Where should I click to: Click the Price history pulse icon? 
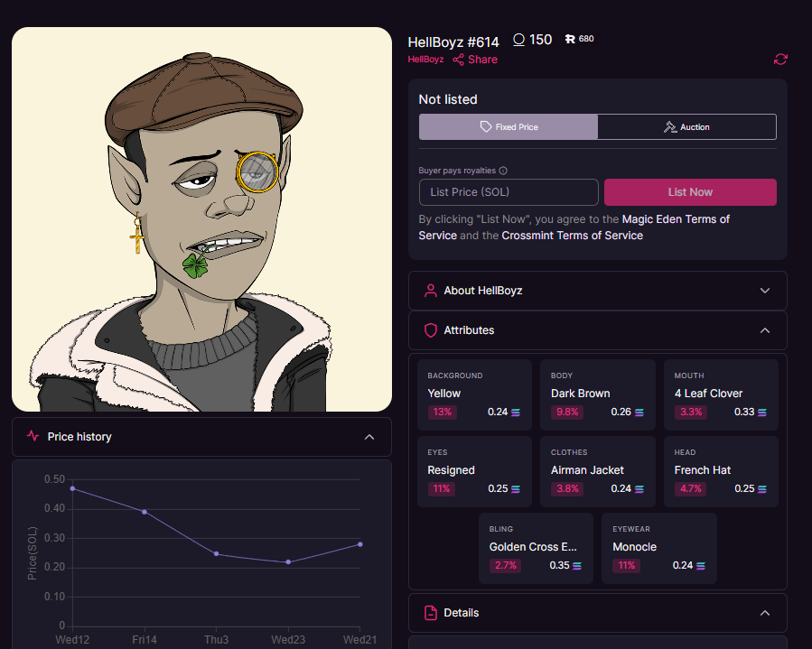point(33,436)
